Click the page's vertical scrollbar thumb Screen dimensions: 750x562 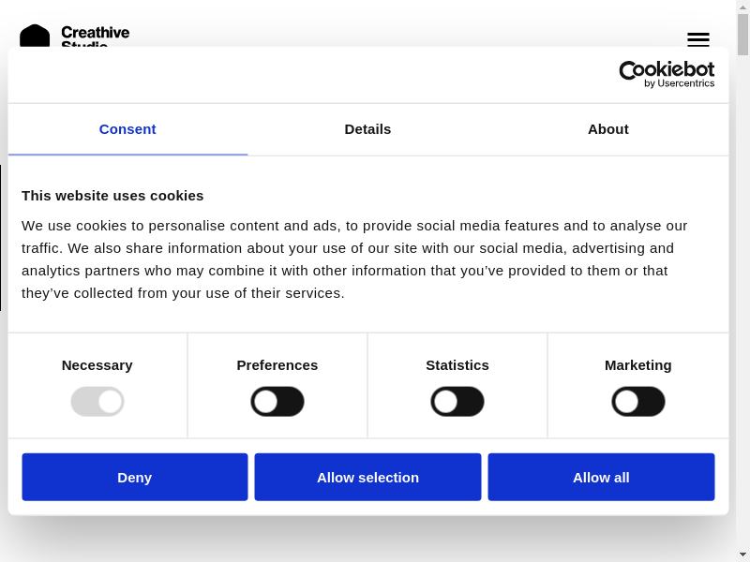coord(742,36)
